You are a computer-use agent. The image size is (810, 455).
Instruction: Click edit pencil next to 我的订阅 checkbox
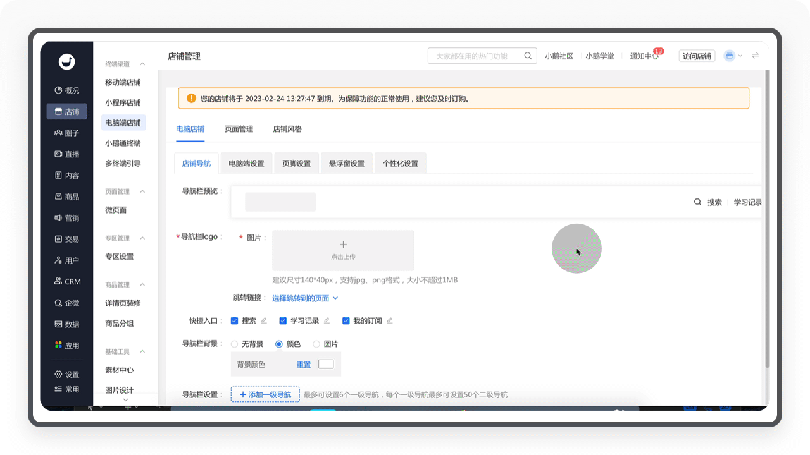[x=389, y=320]
